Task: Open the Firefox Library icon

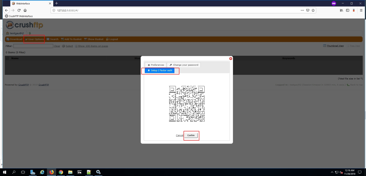Action: (x=341, y=10)
